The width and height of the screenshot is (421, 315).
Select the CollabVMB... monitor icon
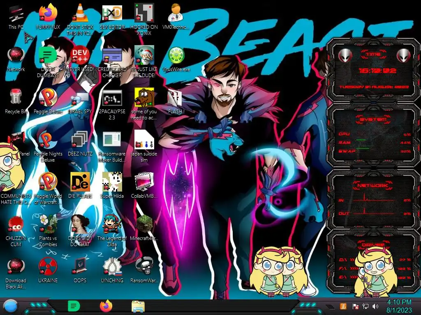pos(144,185)
